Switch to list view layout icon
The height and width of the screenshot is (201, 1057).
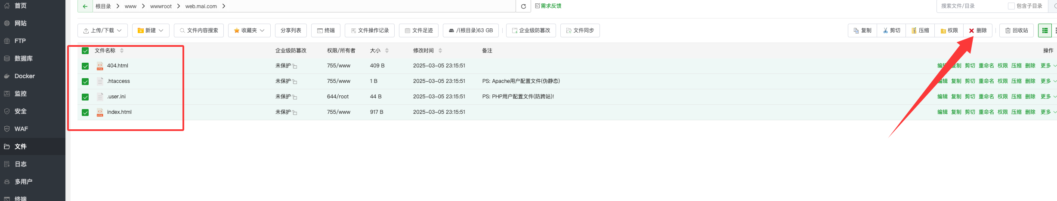[x=1045, y=30]
